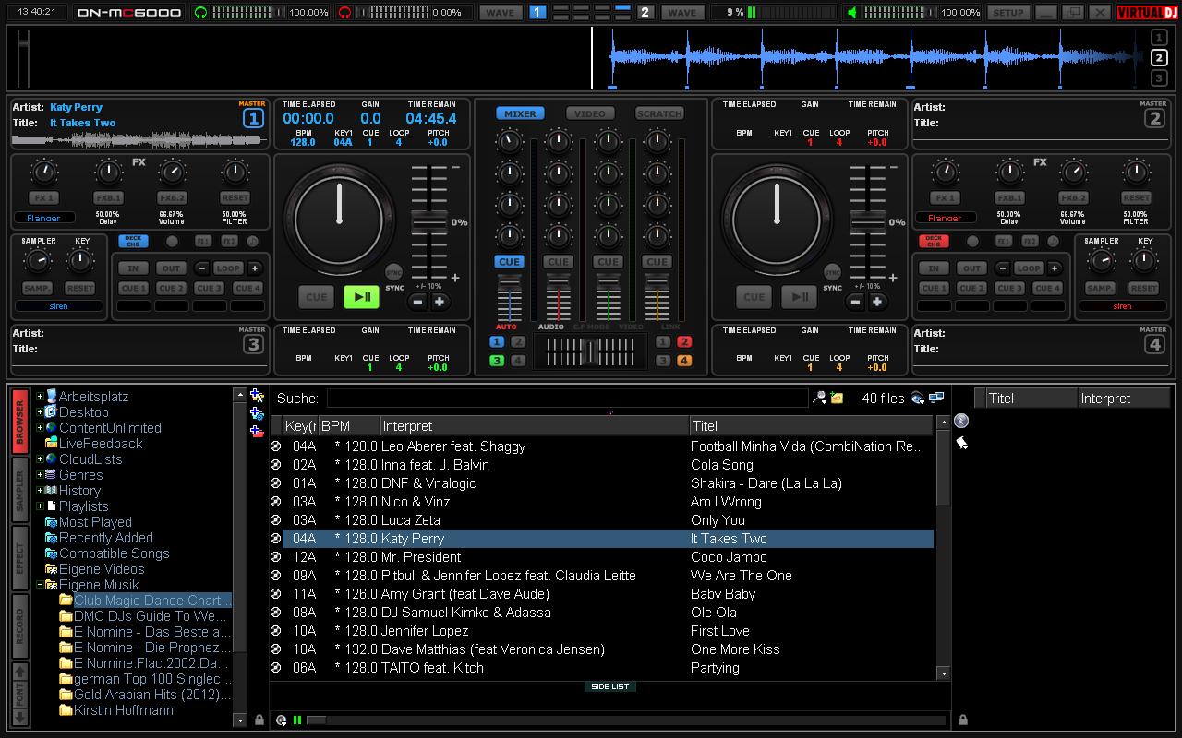Open the SAMPLER side tab
This screenshot has height=738, width=1182.
(x=20, y=489)
